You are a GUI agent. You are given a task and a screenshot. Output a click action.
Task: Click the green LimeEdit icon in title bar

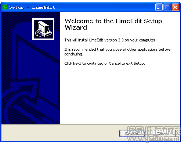click(x=5, y=7)
